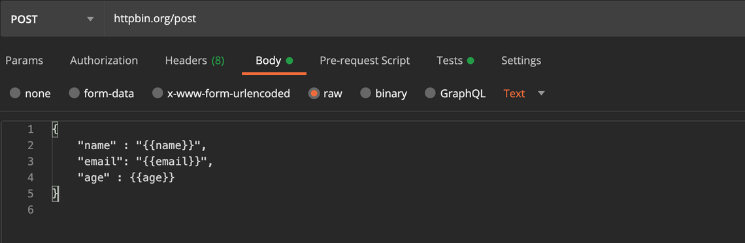This screenshot has width=745, height=243.
Task: Click the httpbin.org/post URL field
Action: pos(424,19)
